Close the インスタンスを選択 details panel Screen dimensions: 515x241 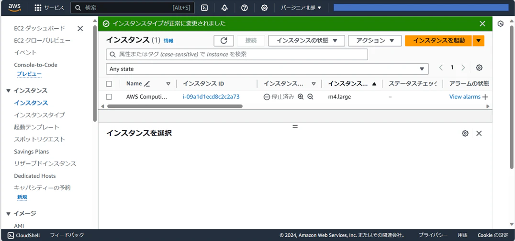click(479, 133)
